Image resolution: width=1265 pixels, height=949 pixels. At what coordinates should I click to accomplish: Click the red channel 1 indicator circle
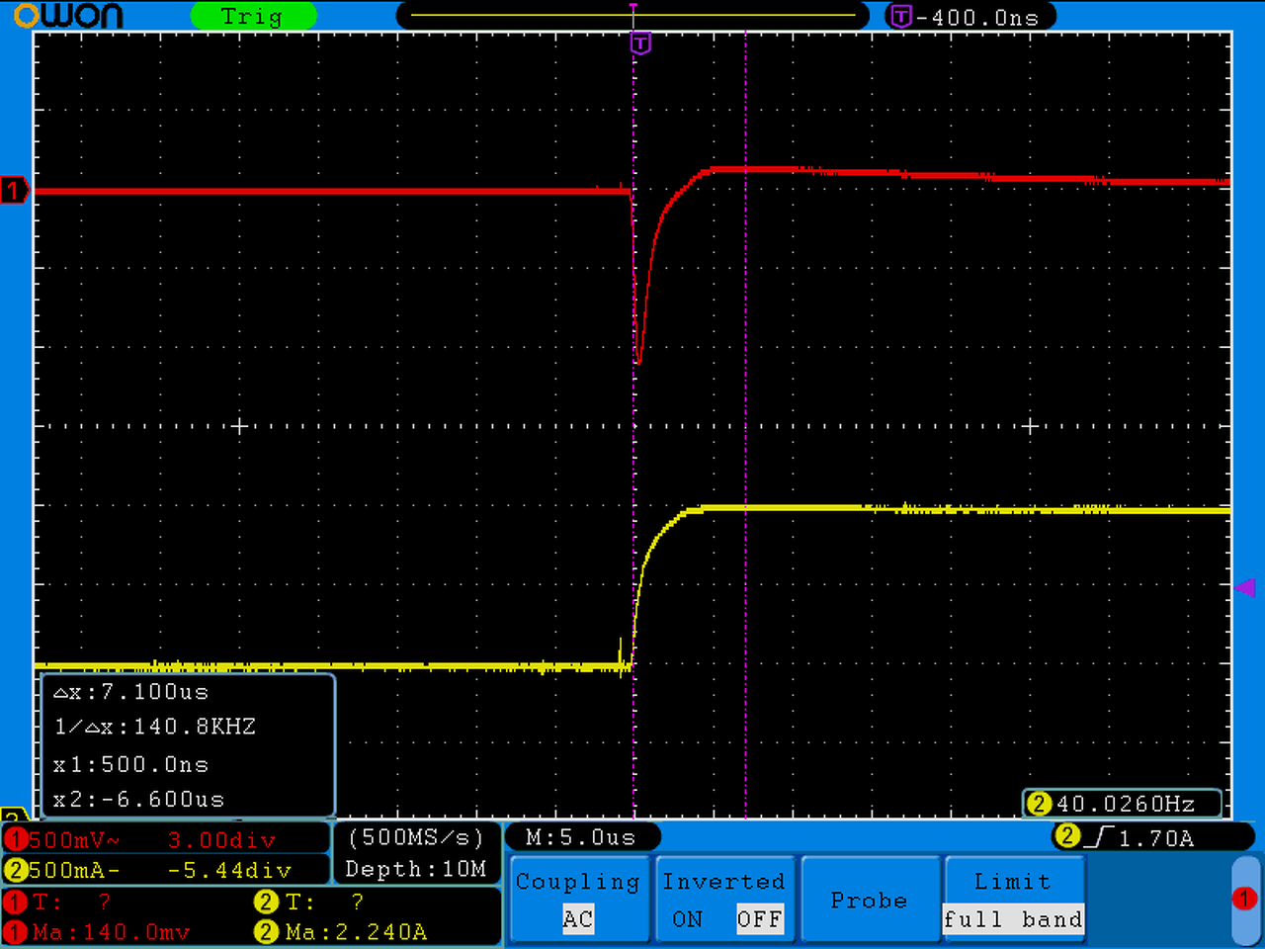1244,898
